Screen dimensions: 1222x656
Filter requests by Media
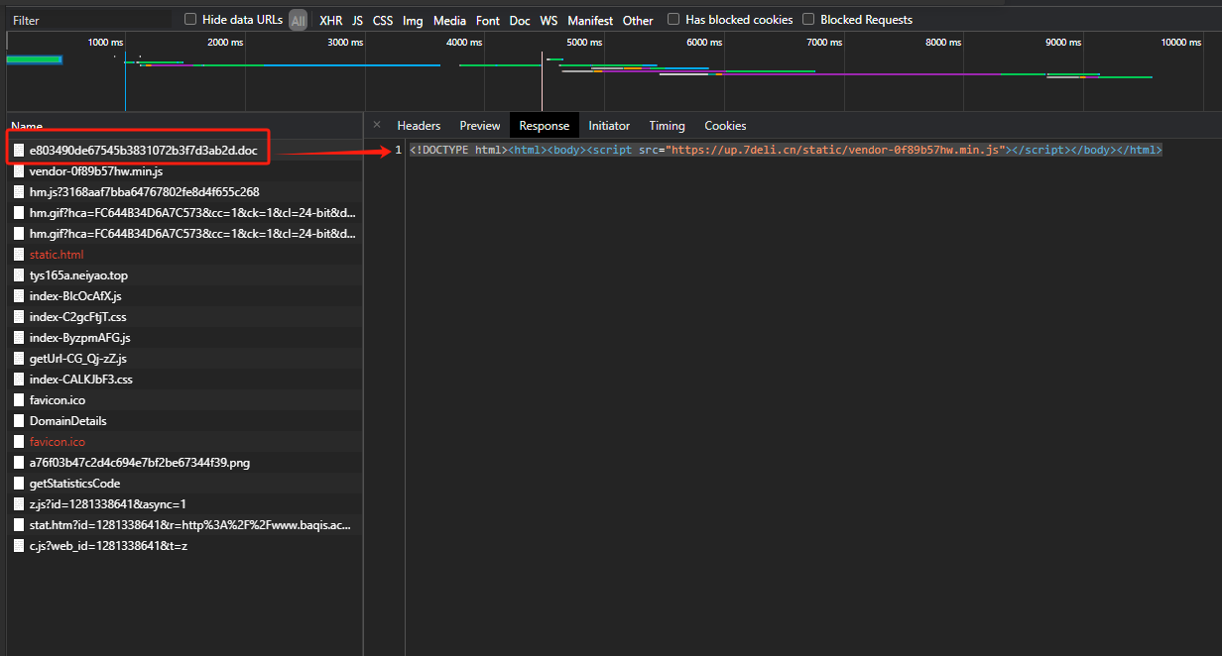[449, 20]
